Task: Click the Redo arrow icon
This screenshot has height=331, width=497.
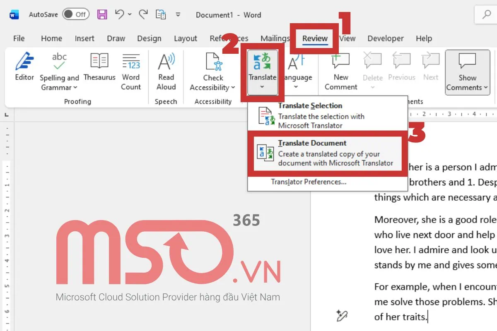Action: pyautogui.click(x=143, y=15)
